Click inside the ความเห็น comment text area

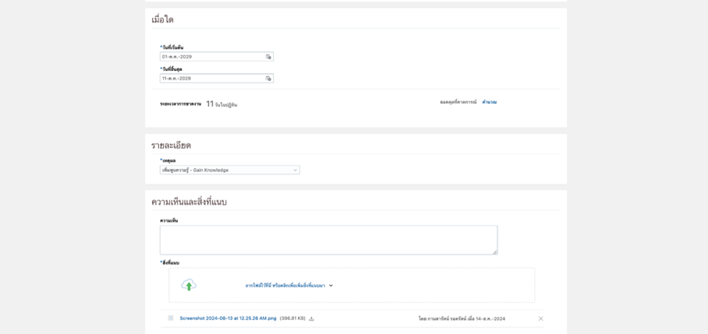tap(327, 240)
